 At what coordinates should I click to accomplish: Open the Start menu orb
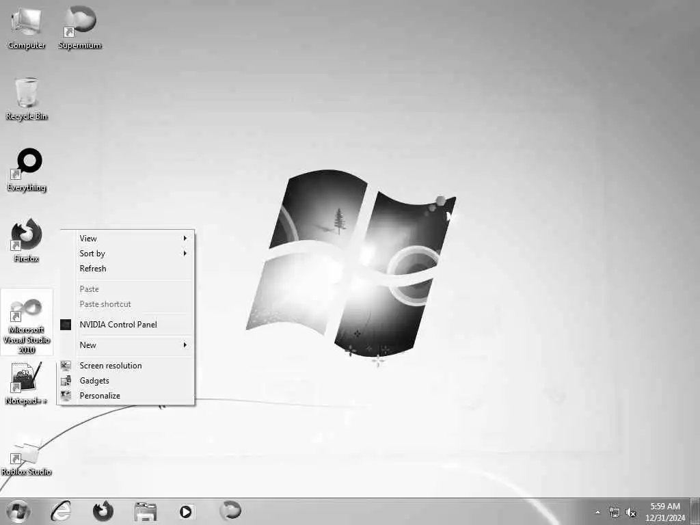[x=18, y=511]
